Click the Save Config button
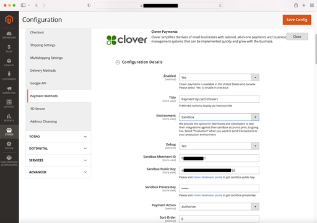The height and width of the screenshot is (223, 317). [x=297, y=20]
